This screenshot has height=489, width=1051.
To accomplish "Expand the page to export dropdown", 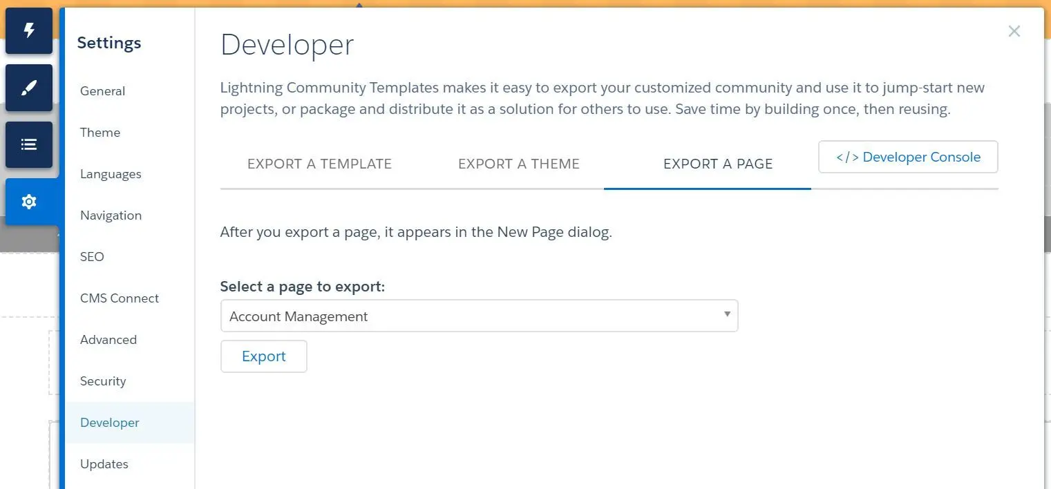I will [x=479, y=316].
